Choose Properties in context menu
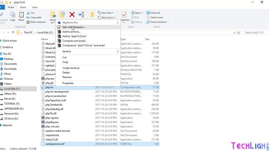Screen dimensions: 269x151 (88, 83)
